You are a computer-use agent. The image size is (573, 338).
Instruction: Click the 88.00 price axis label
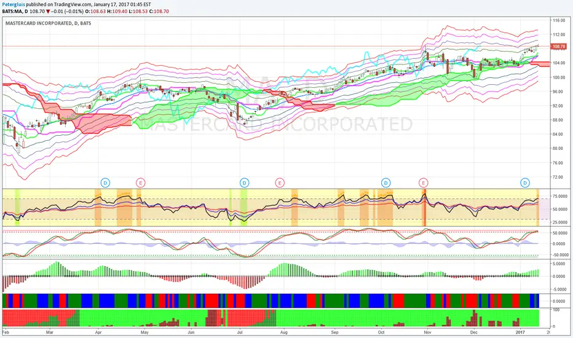click(x=559, y=120)
